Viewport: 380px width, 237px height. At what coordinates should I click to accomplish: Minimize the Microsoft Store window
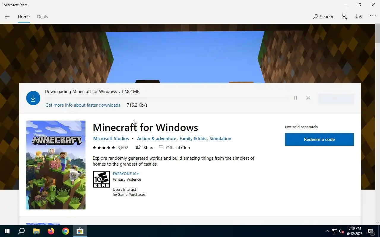coord(346,5)
